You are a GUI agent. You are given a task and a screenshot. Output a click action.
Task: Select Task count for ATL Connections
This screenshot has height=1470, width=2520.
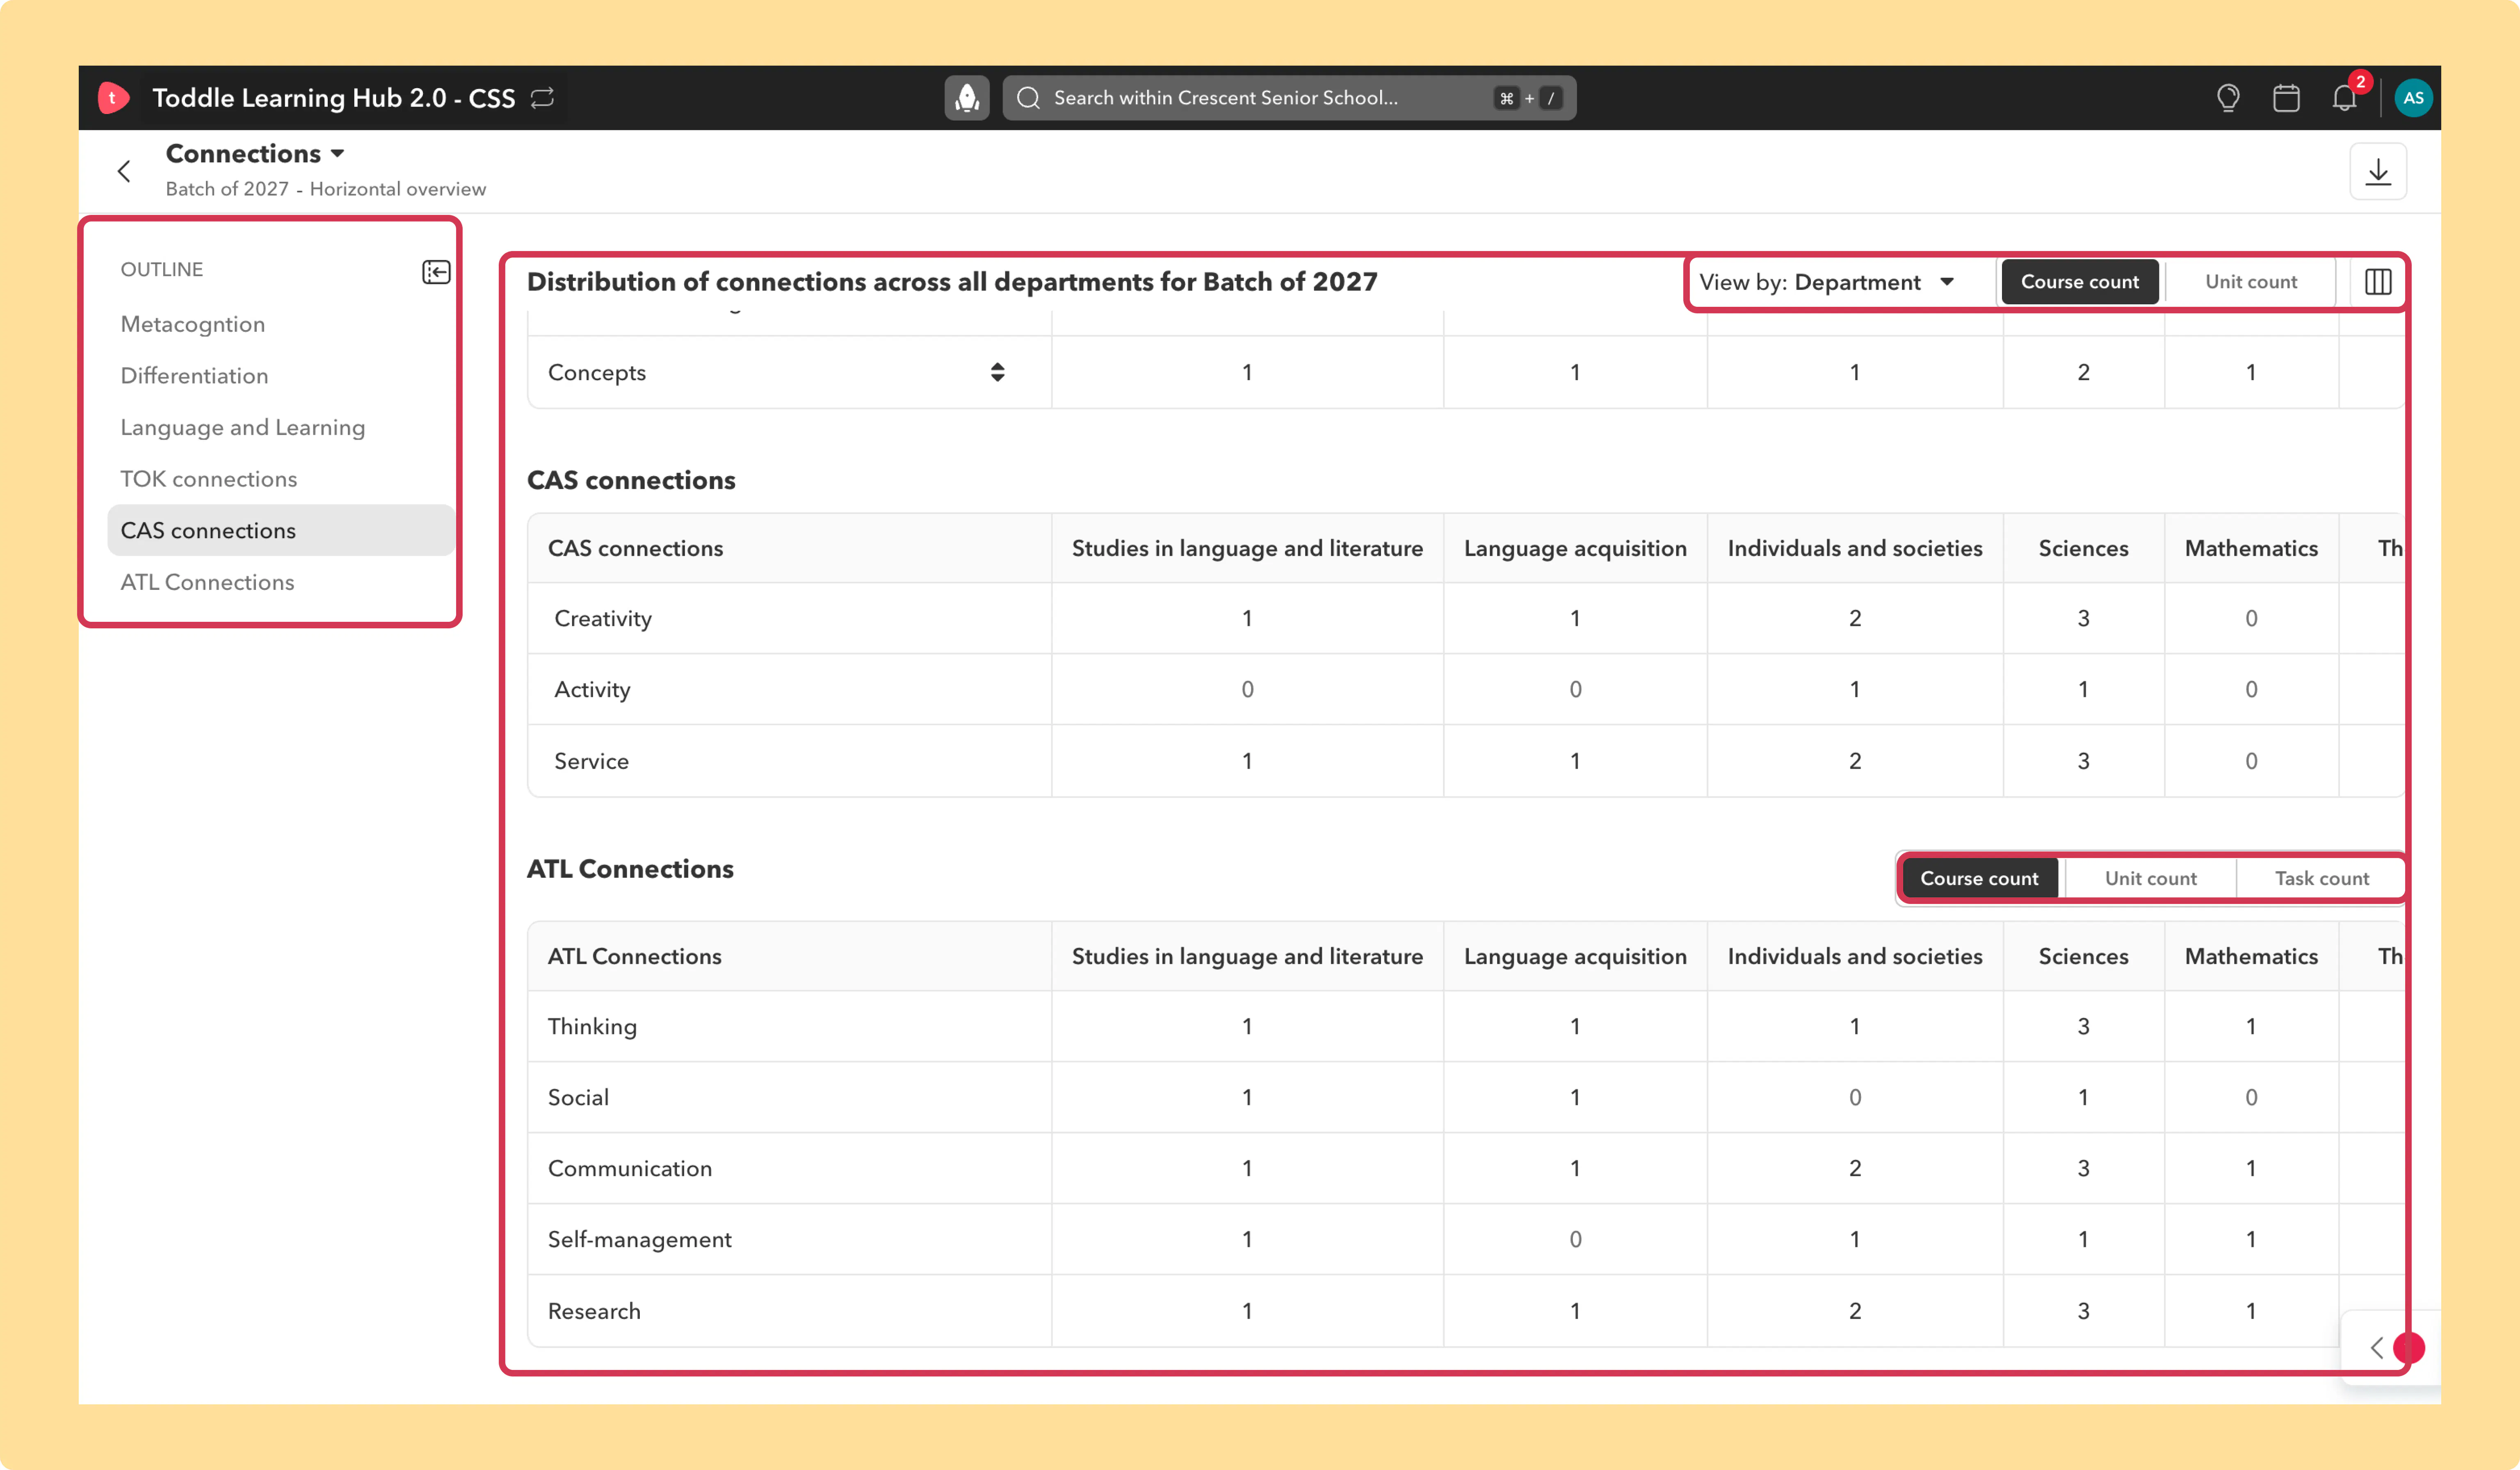pyautogui.click(x=2321, y=878)
